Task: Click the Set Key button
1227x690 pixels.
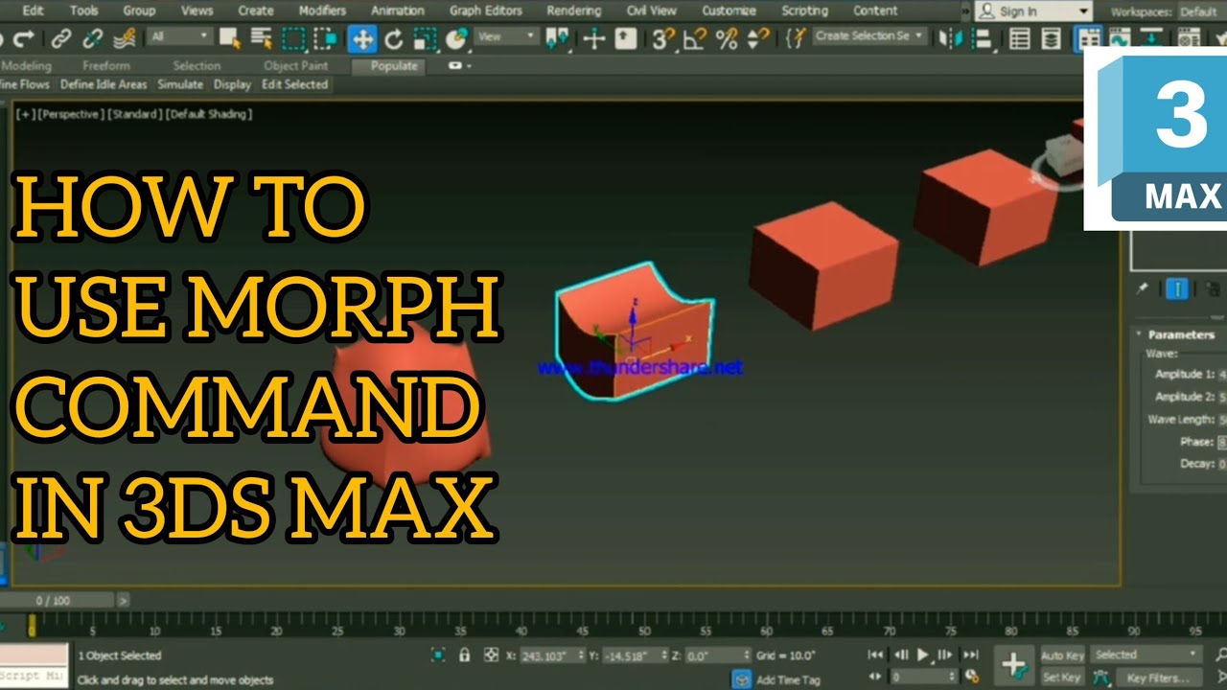Action: (1062, 678)
